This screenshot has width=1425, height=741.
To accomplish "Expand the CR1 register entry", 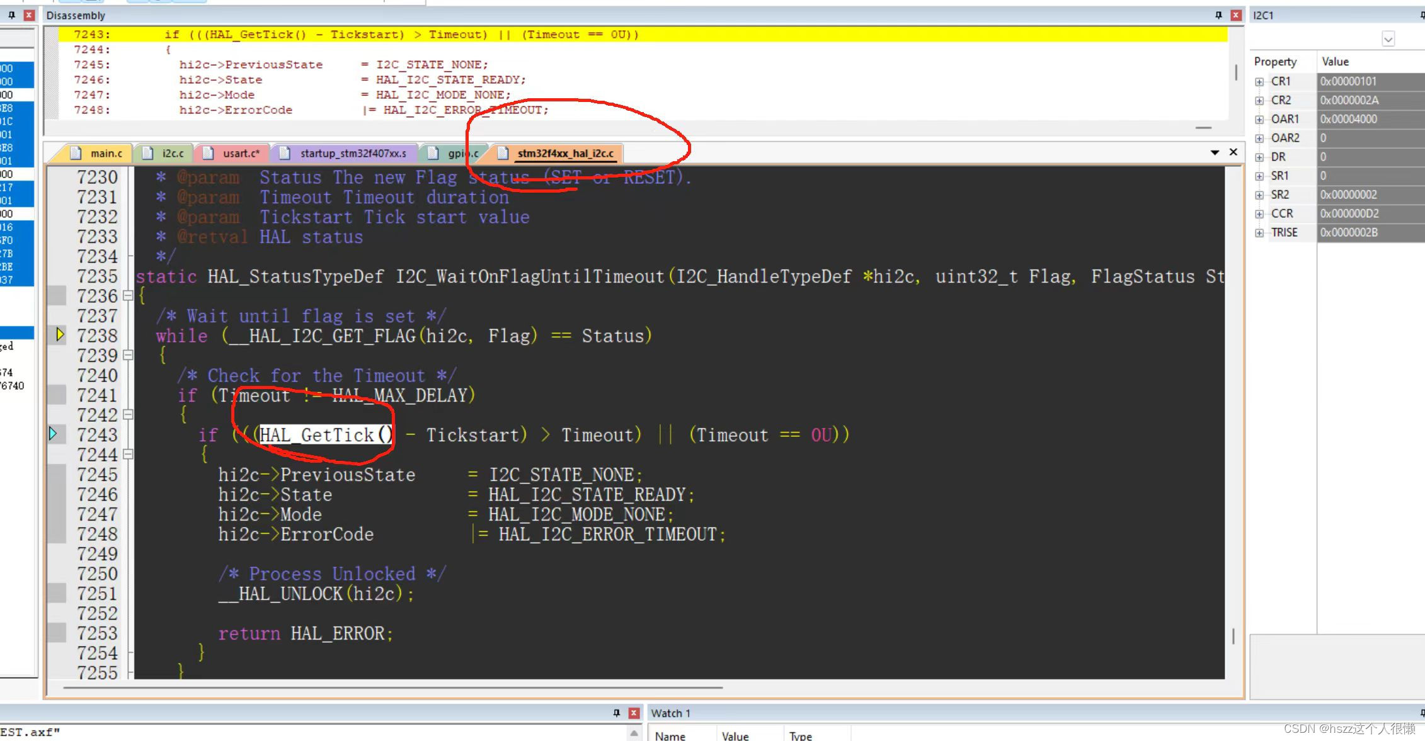I will pos(1259,81).
